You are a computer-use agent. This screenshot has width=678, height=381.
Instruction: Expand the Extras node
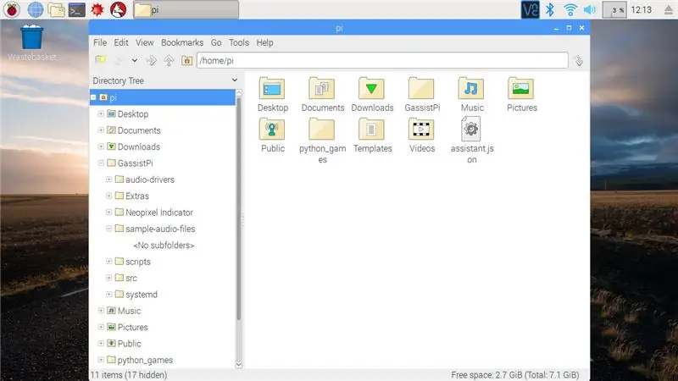coord(109,196)
